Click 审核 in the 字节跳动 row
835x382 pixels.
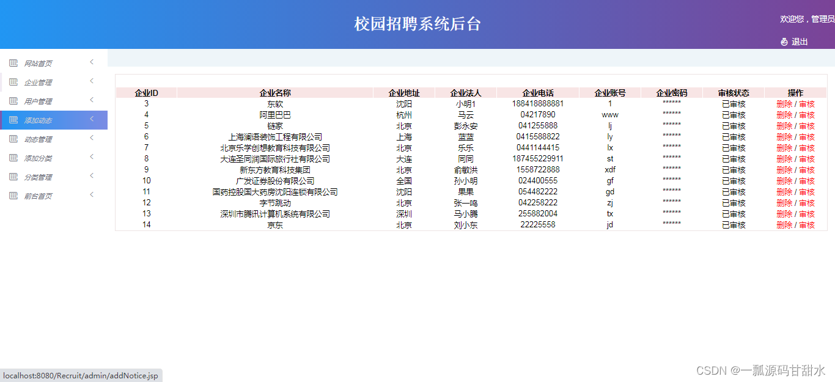tap(807, 203)
